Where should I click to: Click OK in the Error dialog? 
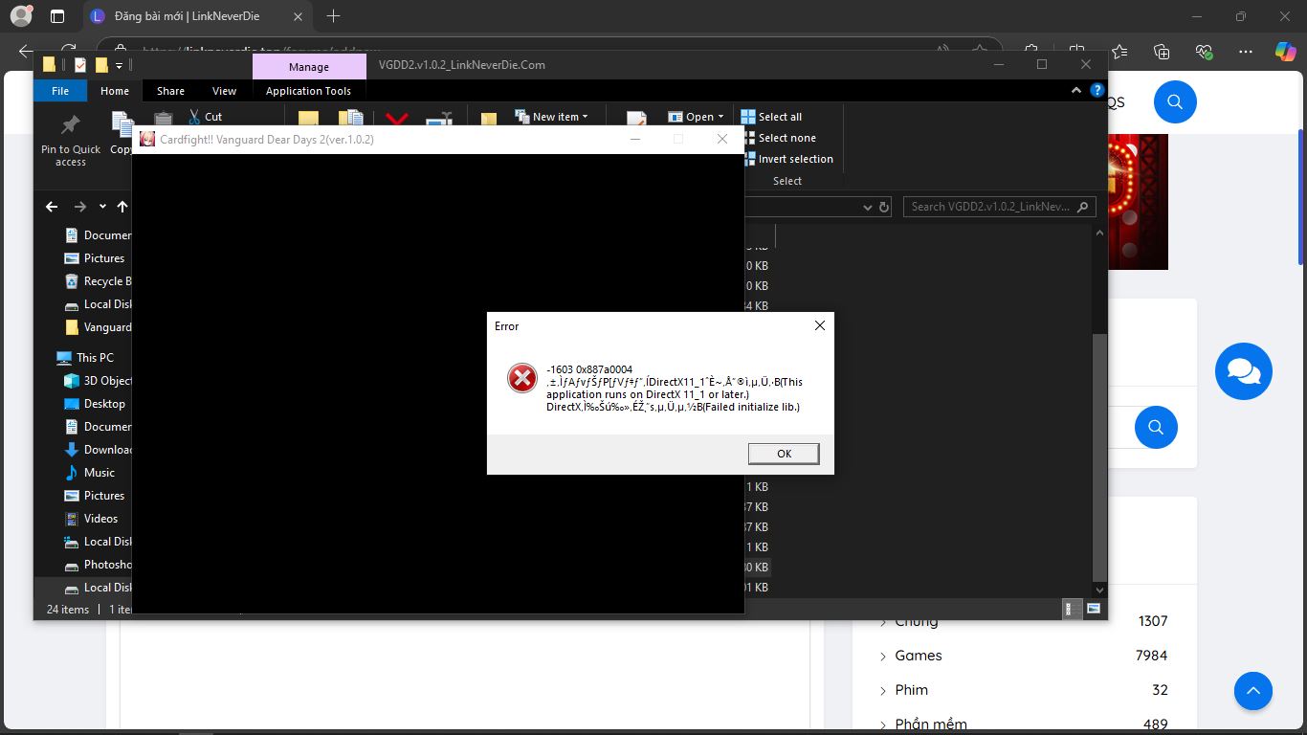(x=784, y=454)
